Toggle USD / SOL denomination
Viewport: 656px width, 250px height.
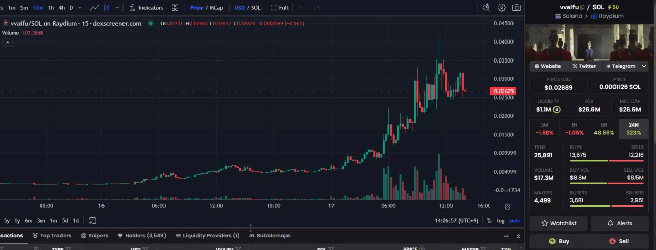click(x=247, y=8)
